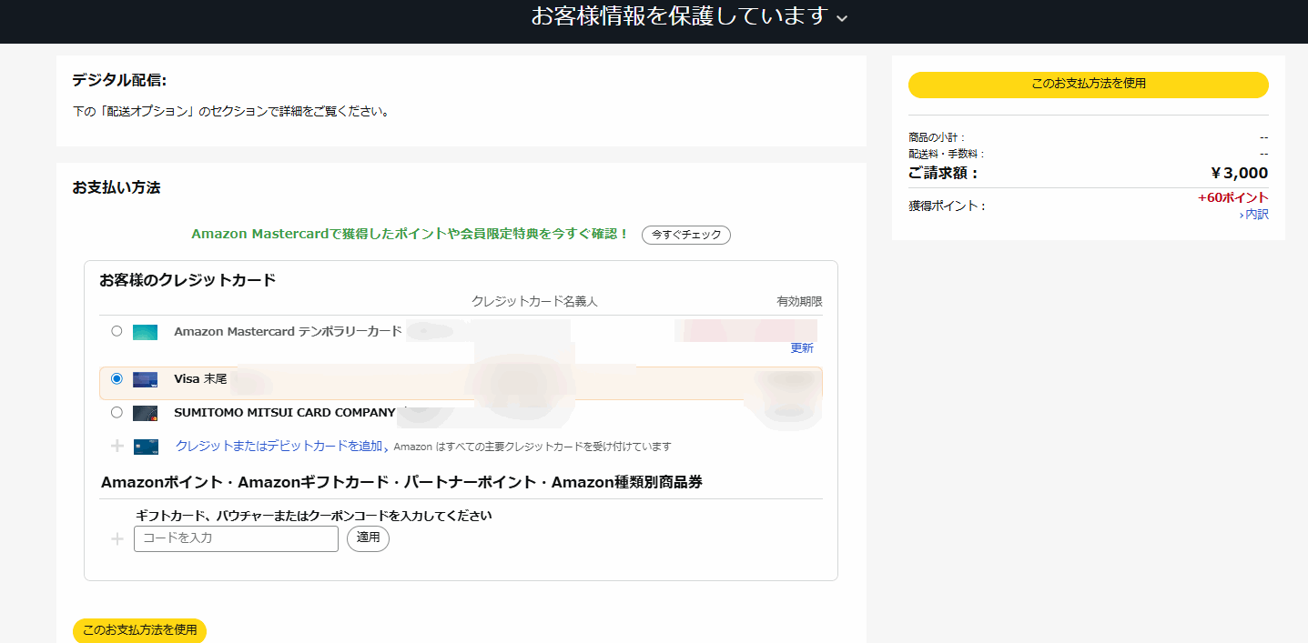This screenshot has width=1308, height=643.
Task: Expand the お客様情報を保護しています header chevron
Action: pyautogui.click(x=842, y=19)
